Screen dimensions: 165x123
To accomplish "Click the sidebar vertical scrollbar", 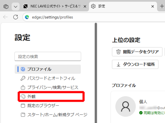I will point(96,73).
